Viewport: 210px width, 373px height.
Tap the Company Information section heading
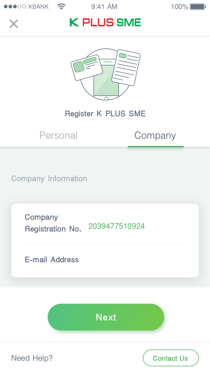[x=49, y=179]
